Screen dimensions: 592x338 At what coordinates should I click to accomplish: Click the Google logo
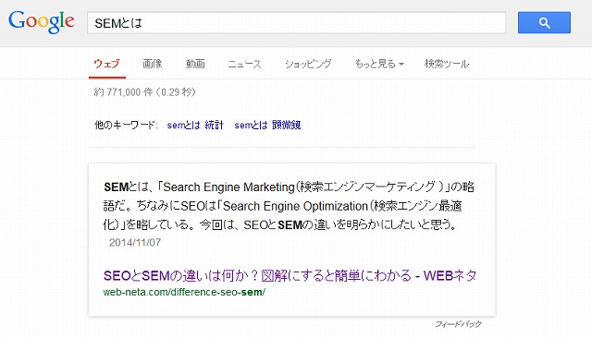[x=41, y=22]
